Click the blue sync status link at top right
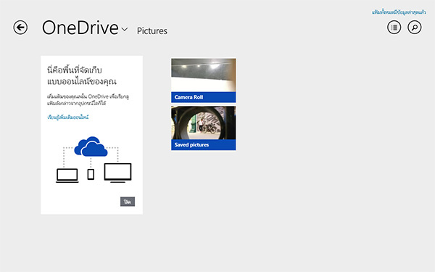 (399, 12)
